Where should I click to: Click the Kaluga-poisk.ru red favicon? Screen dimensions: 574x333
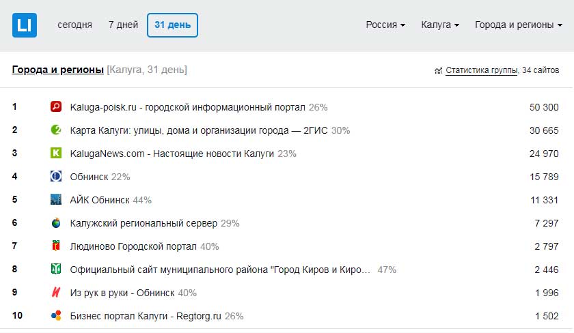pos(56,107)
